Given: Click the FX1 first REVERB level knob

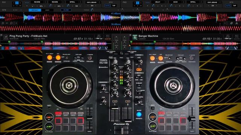Looking at the screenshot, I should (33, 6).
